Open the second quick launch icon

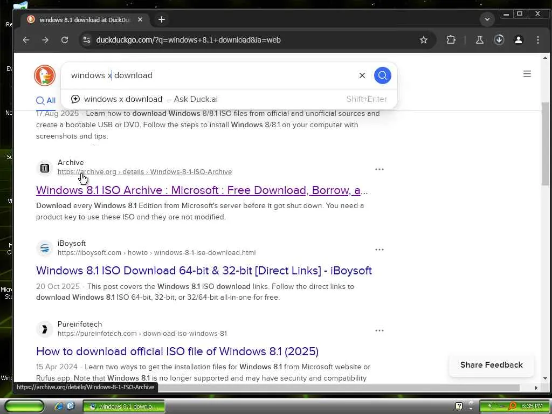(71, 406)
